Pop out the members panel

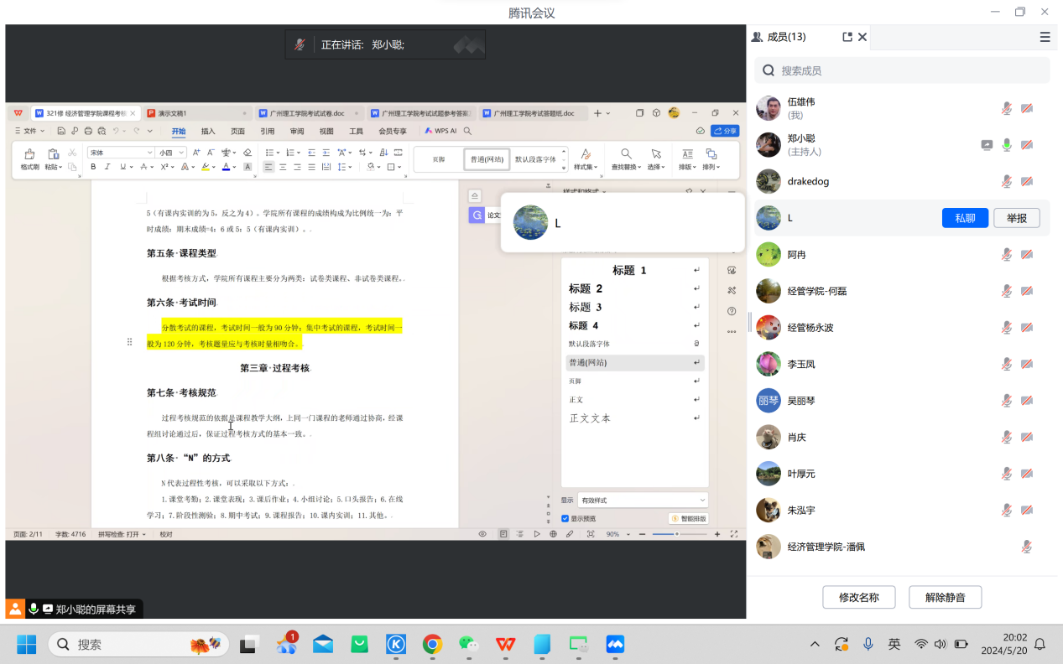tap(847, 37)
